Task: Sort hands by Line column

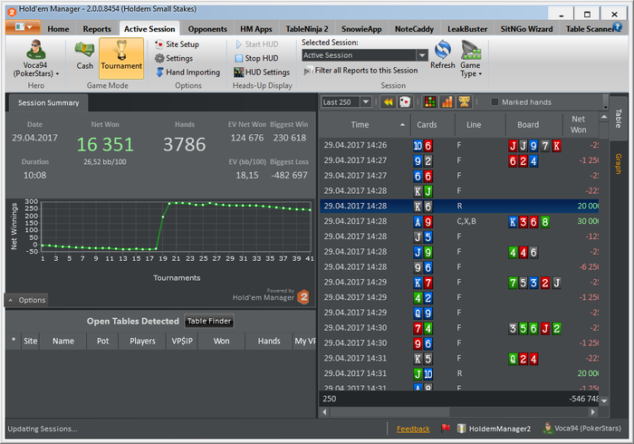Action: [x=480, y=125]
